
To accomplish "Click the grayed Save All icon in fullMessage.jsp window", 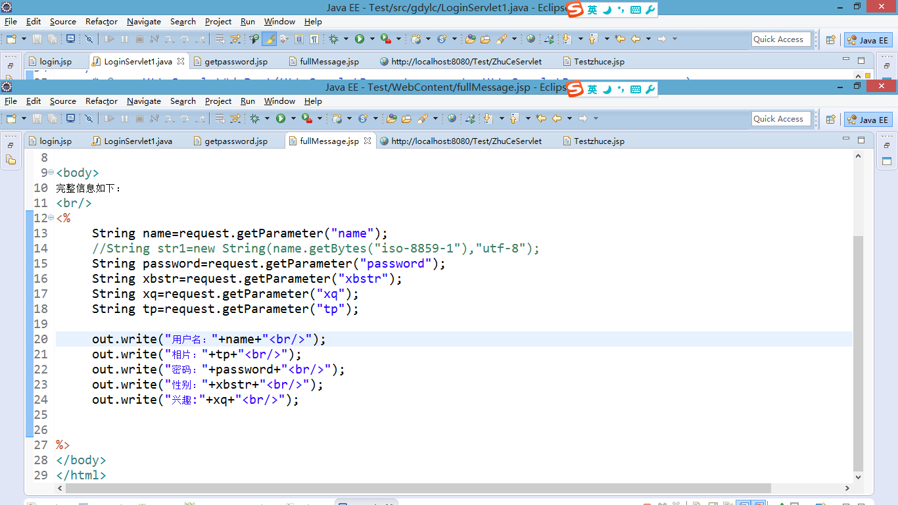I will coord(53,118).
